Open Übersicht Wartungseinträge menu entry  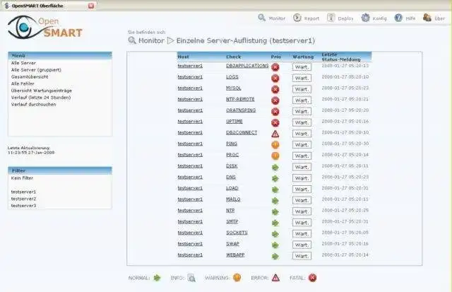pyautogui.click(x=41, y=90)
